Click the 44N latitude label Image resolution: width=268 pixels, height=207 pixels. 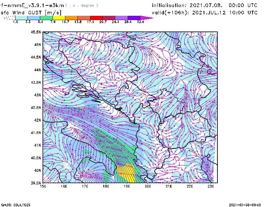[x=38, y=70]
